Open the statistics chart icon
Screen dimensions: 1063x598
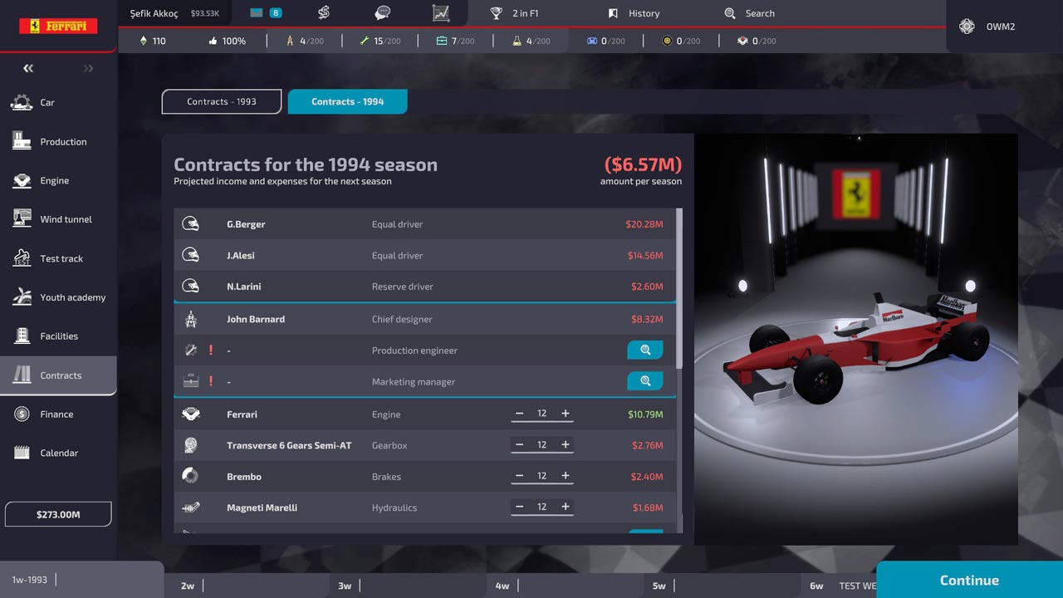[440, 13]
